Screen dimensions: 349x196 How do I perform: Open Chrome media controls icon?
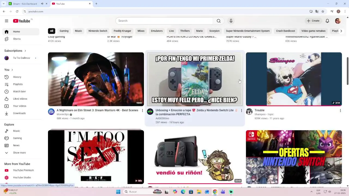pos(332,11)
